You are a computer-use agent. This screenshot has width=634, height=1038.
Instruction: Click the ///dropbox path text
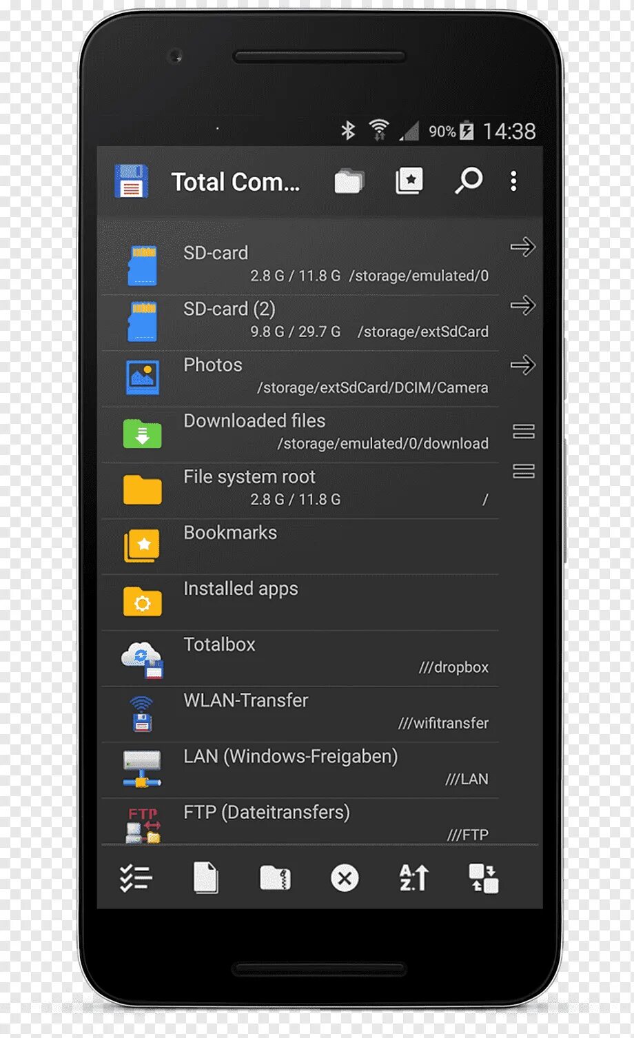453,667
